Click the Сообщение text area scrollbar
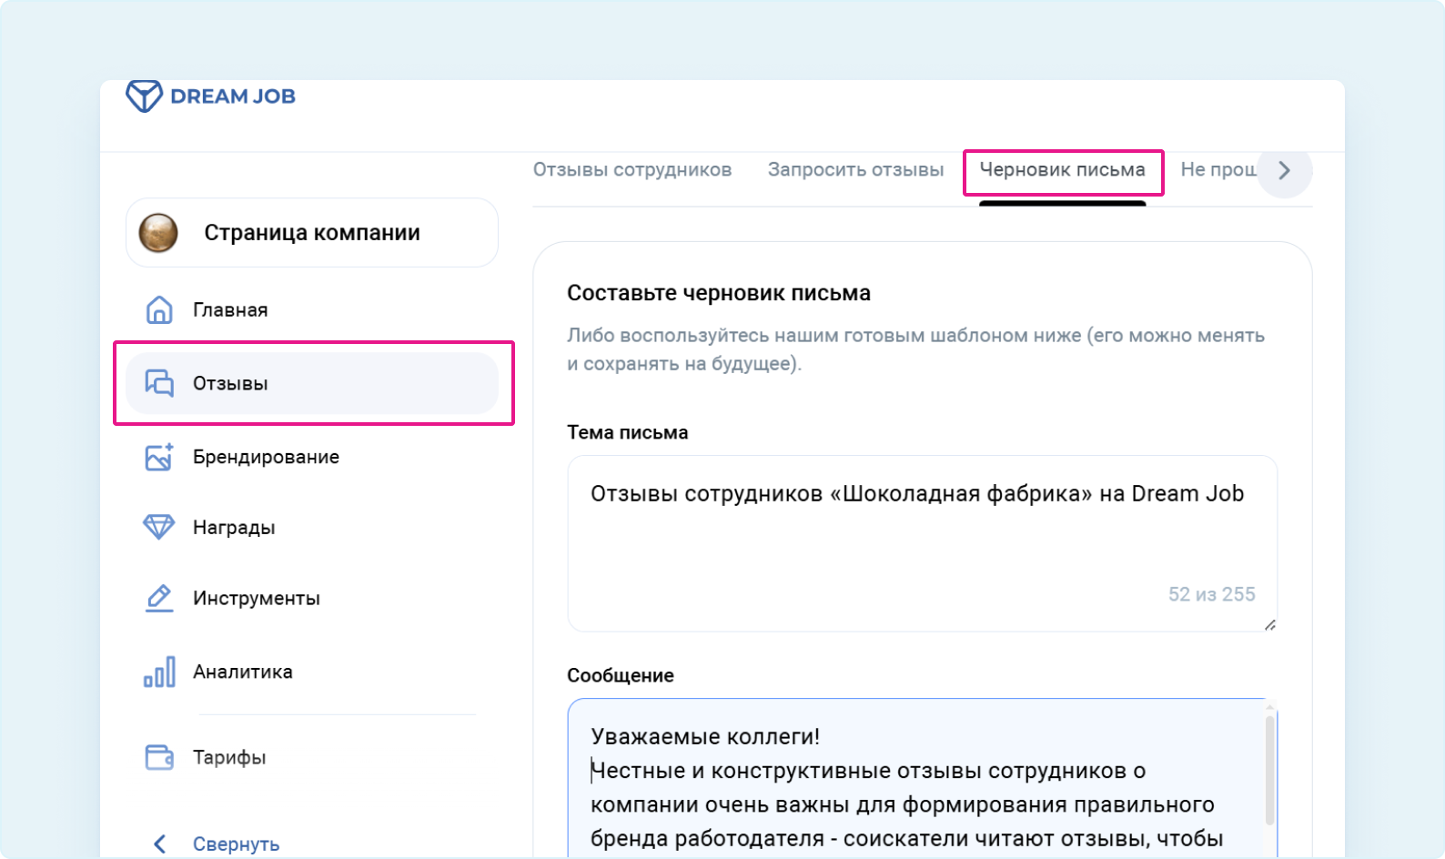 click(x=1269, y=769)
